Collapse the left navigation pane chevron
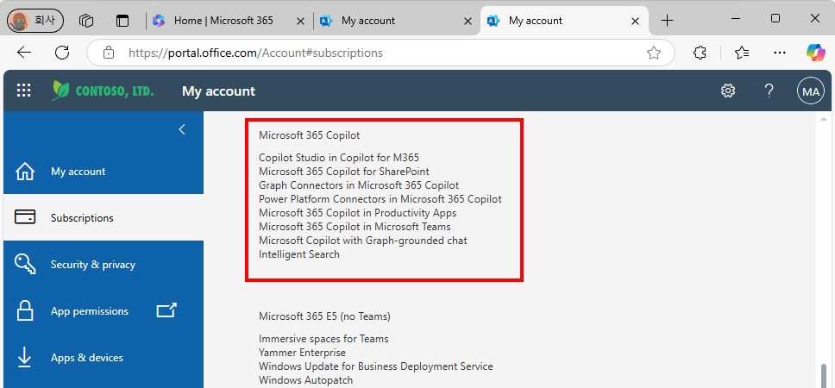Screen dimensions: 835x388 pos(182,129)
